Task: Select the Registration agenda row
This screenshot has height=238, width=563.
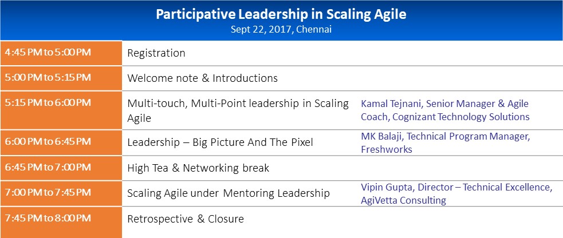Action: [x=156, y=53]
